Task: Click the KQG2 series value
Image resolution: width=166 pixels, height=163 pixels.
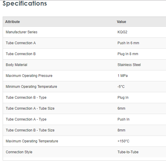Action: tap(122, 32)
